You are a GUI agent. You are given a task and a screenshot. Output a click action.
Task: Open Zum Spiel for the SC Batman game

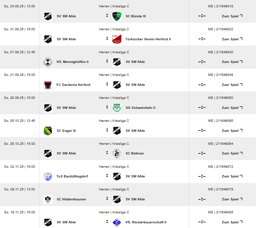[x=232, y=153]
